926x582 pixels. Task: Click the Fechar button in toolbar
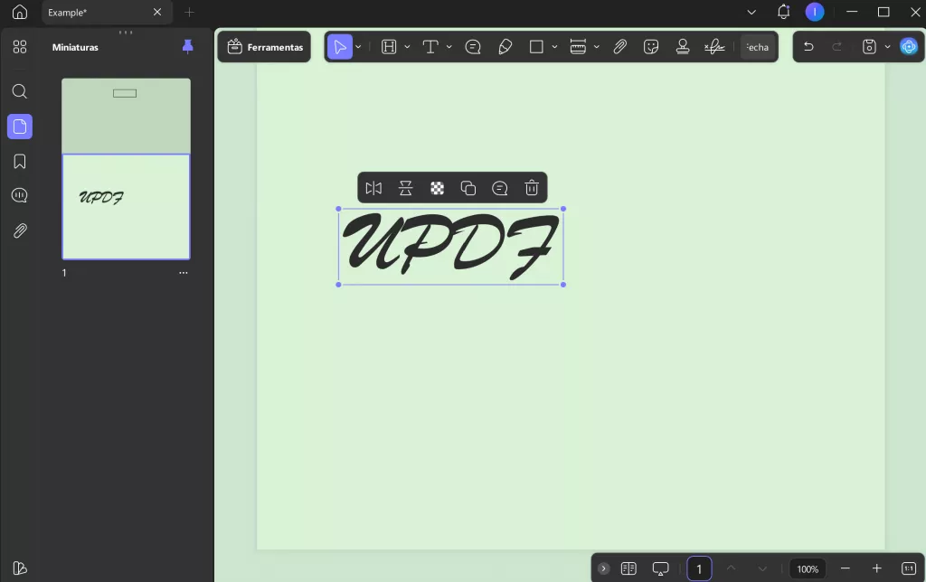(x=758, y=47)
